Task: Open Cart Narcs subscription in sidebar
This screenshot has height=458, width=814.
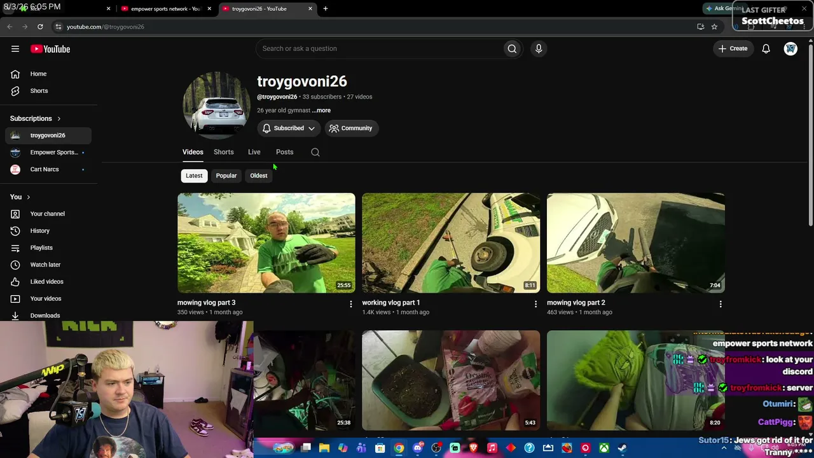Action: coord(48,169)
